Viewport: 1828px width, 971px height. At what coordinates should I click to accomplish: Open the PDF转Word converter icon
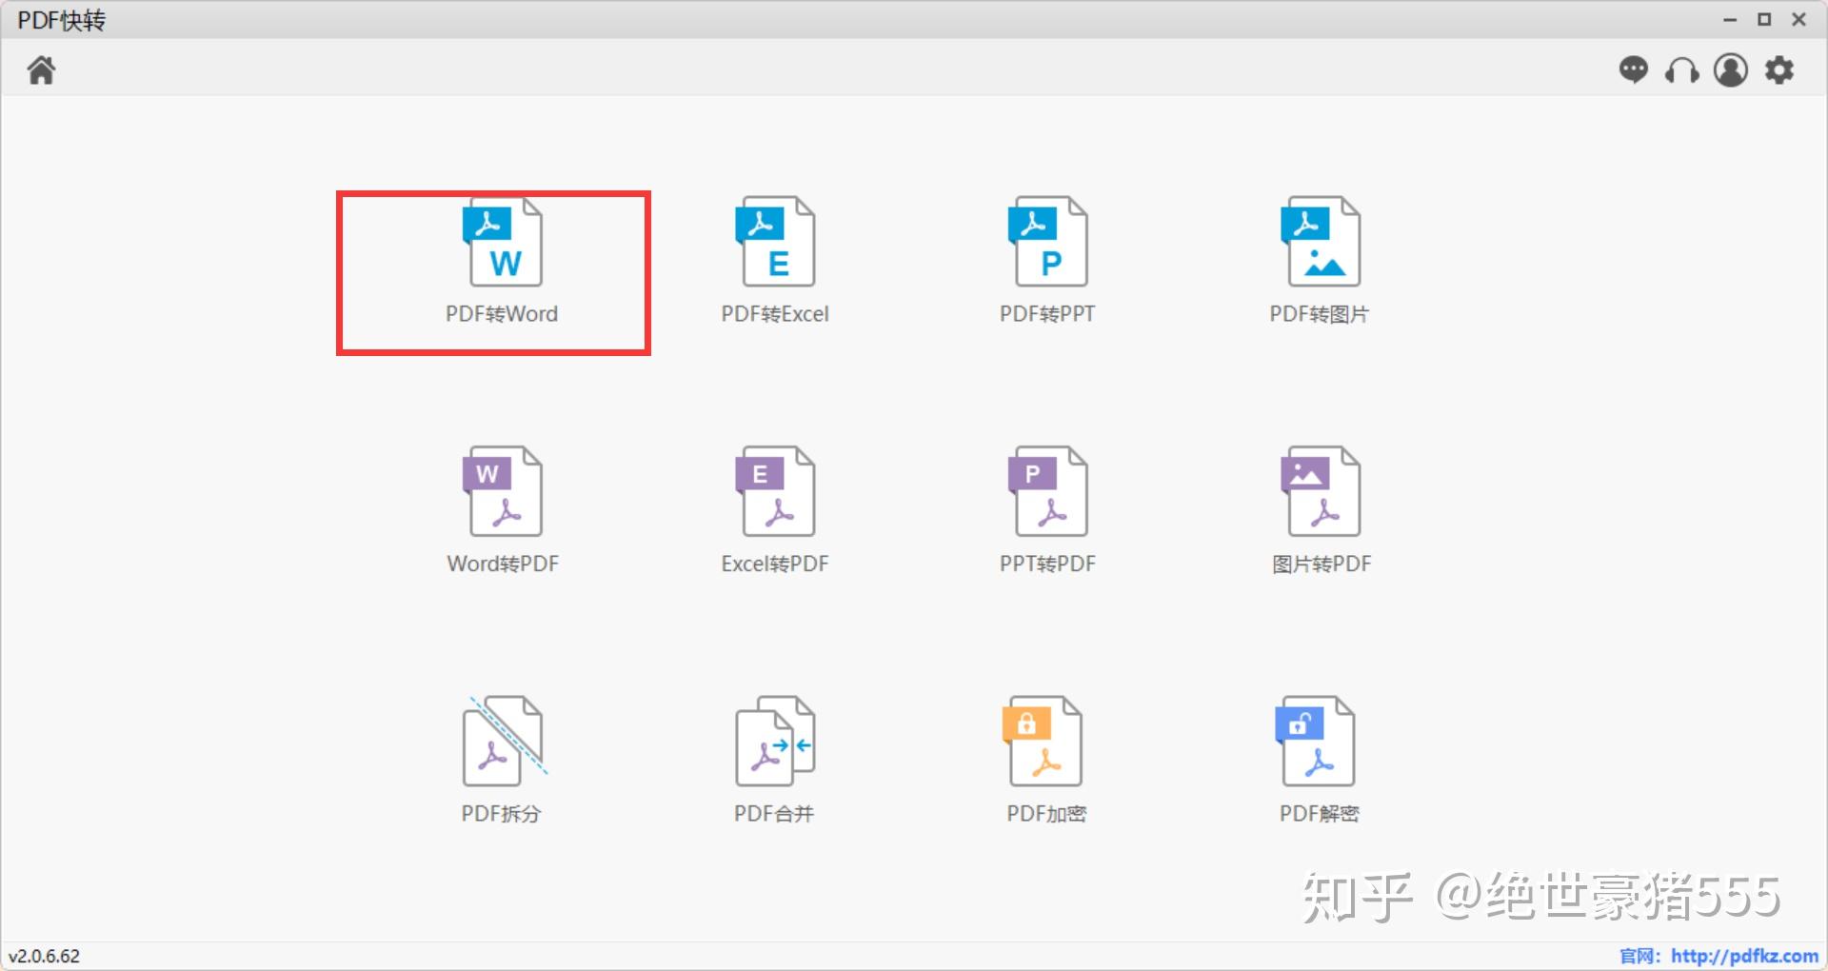(x=502, y=242)
